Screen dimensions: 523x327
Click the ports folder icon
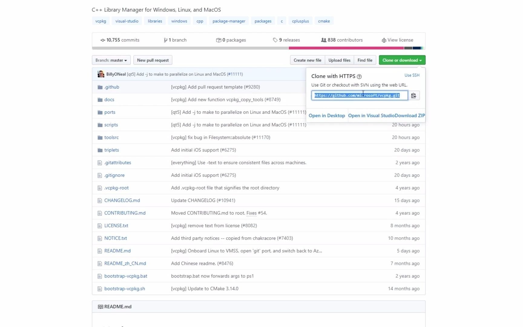(x=100, y=112)
